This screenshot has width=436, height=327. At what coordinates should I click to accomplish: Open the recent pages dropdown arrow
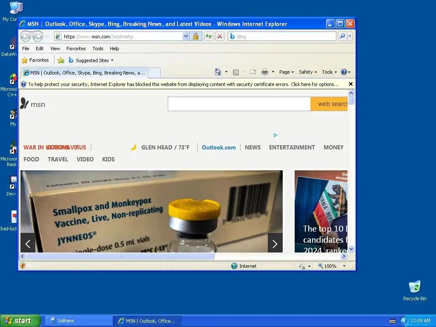47,37
